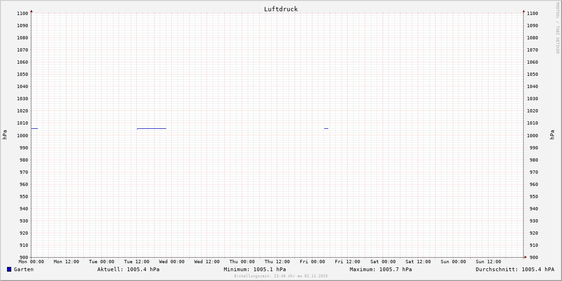The height and width of the screenshot is (281, 562).
Task: Click the blue data segment at Mon 00:00
Action: tap(34, 128)
